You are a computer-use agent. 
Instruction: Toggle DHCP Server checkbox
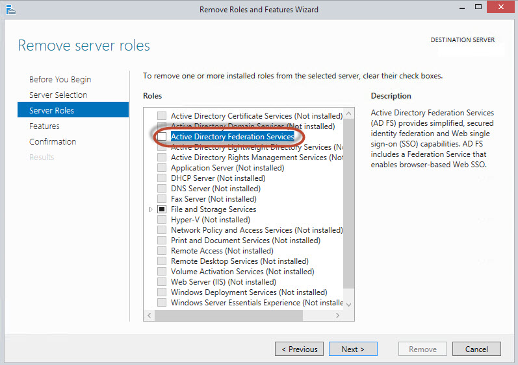[x=162, y=178]
